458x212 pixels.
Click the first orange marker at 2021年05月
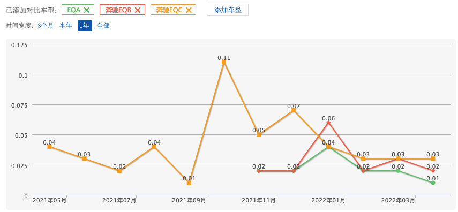point(50,147)
